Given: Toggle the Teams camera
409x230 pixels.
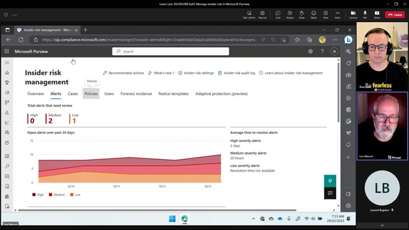Looking at the screenshot, I should click(353, 14).
